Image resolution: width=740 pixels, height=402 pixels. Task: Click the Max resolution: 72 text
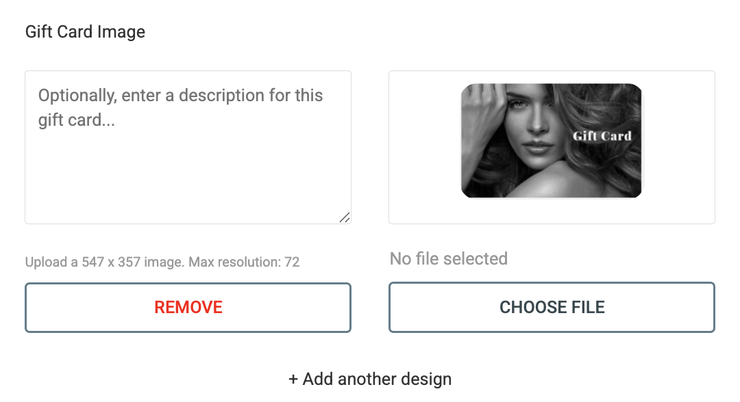(x=244, y=262)
